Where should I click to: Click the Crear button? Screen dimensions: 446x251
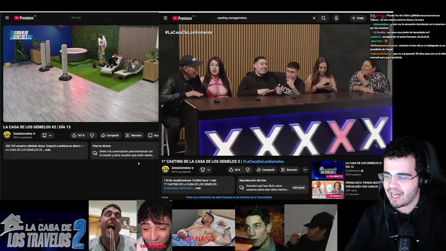357,18
